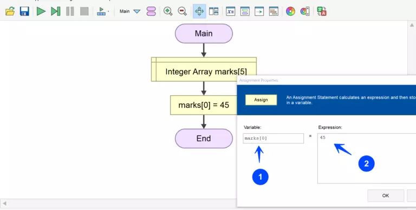
Task: Zoom out with the red minus magnifier
Action: coord(182,11)
